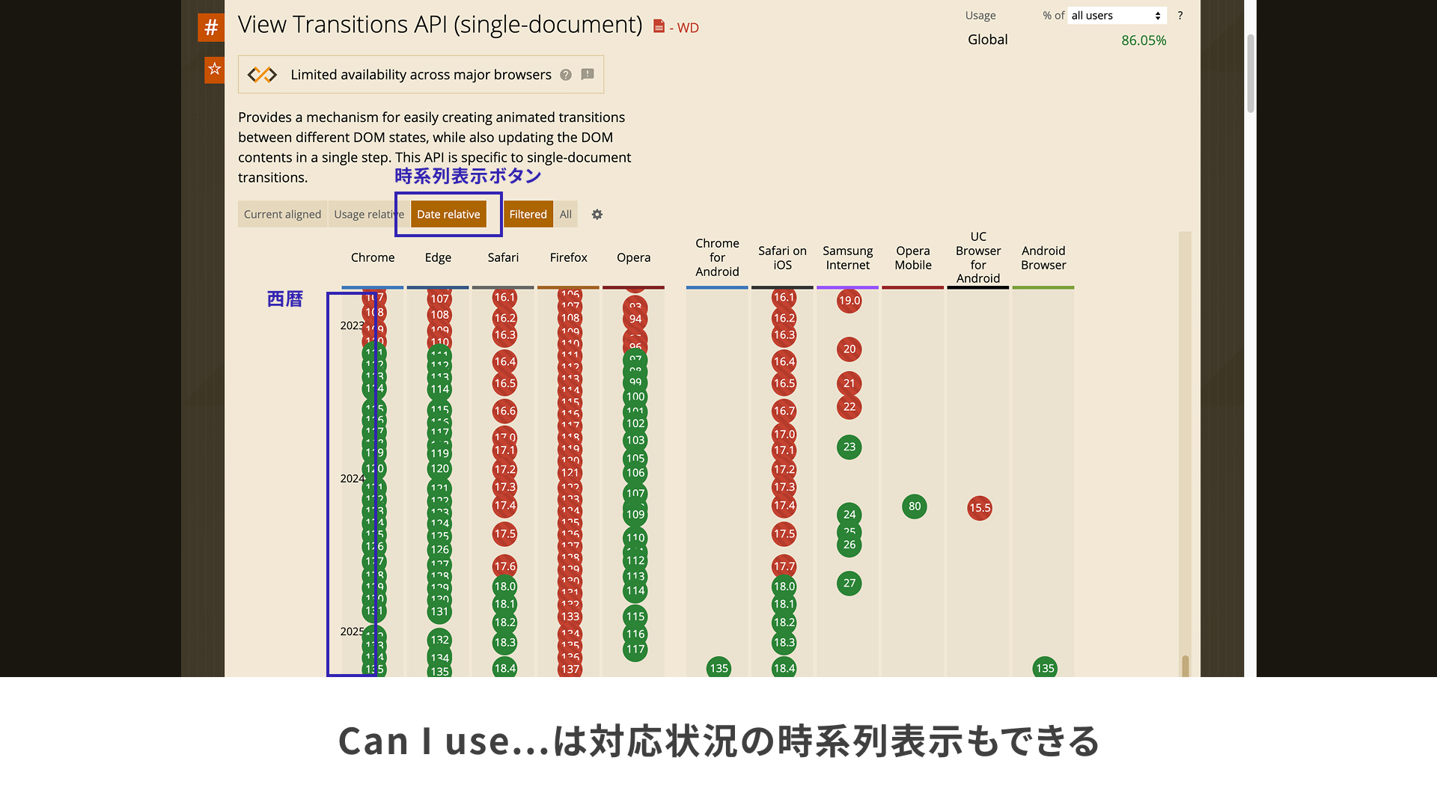This screenshot has width=1437, height=808.
Task: Click the Safari on iOS header
Action: (x=782, y=257)
